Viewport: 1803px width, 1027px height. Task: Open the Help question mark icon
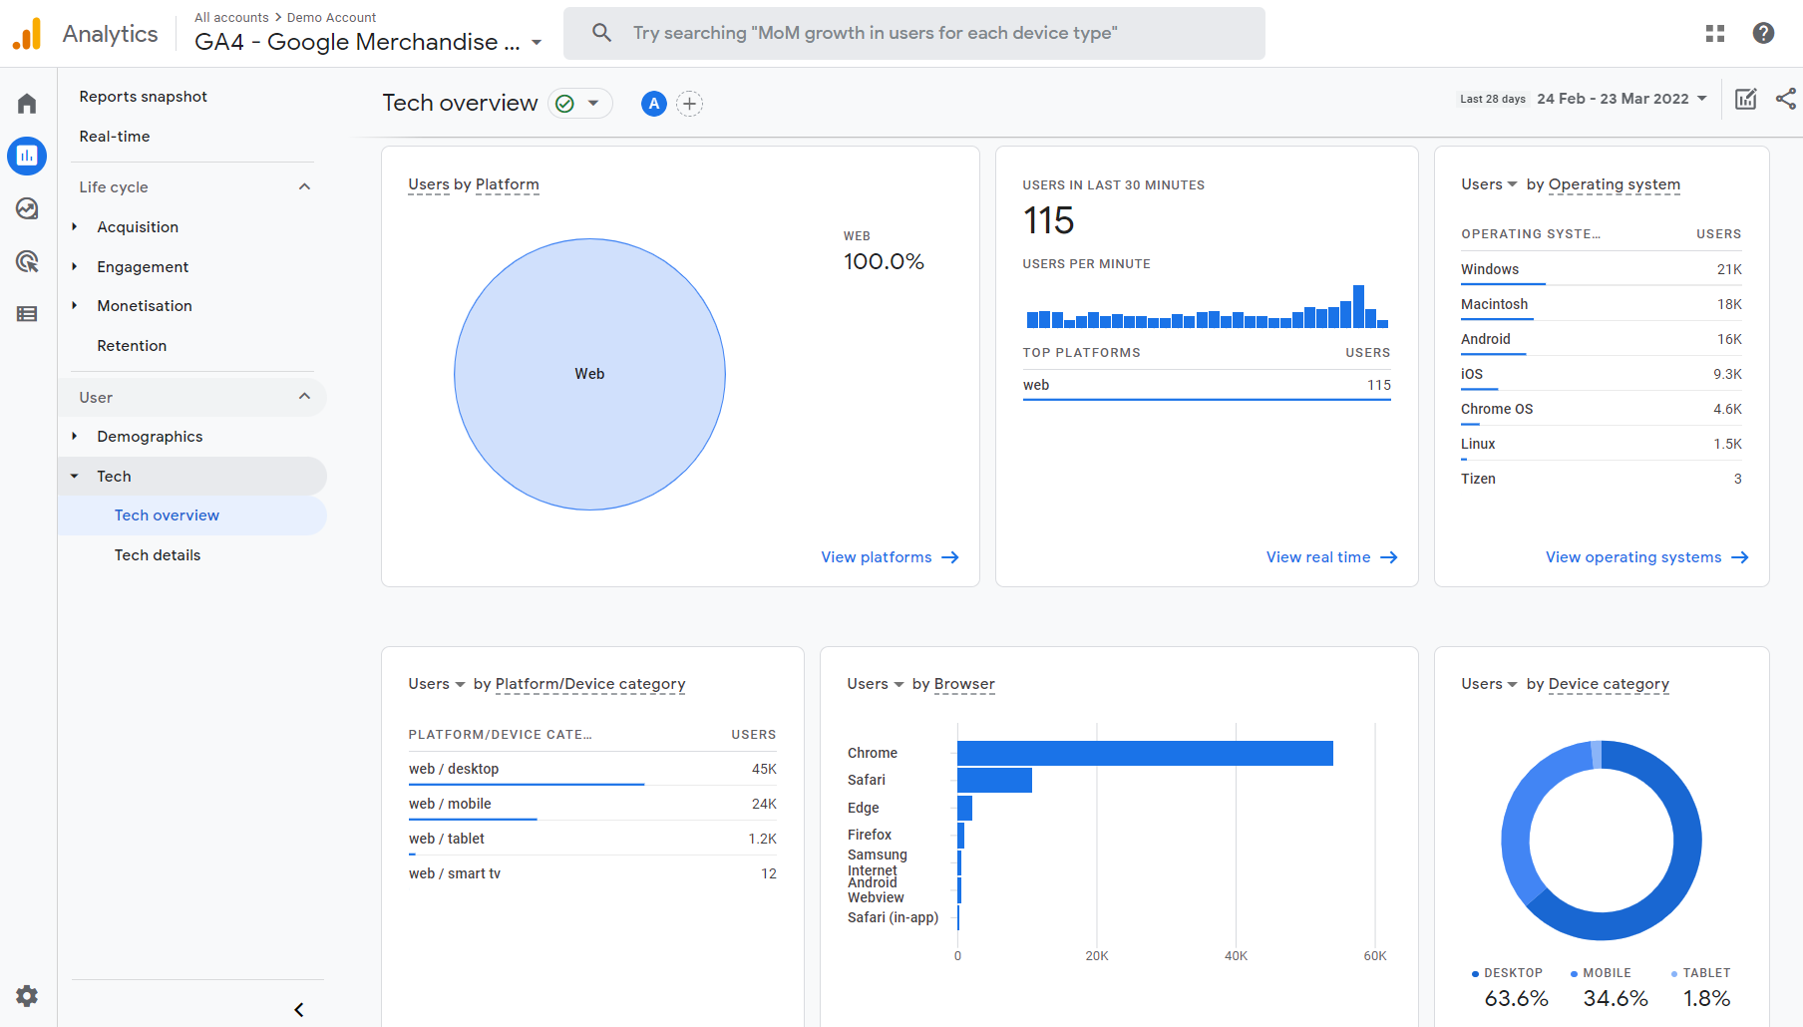(x=1763, y=33)
